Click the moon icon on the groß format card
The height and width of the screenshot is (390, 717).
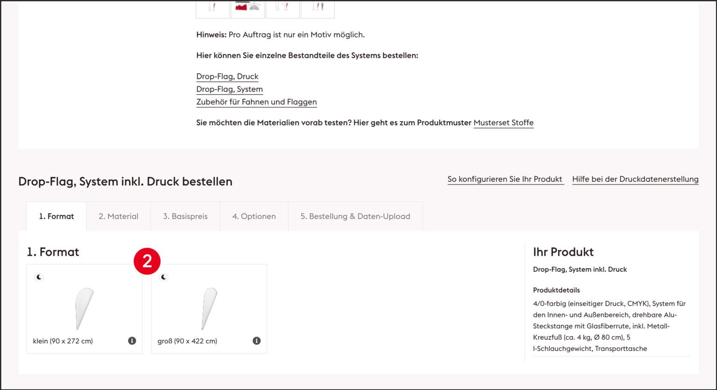pyautogui.click(x=164, y=277)
